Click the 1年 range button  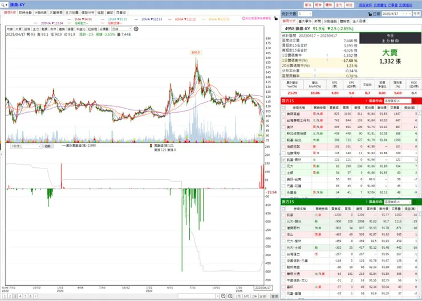254,296
